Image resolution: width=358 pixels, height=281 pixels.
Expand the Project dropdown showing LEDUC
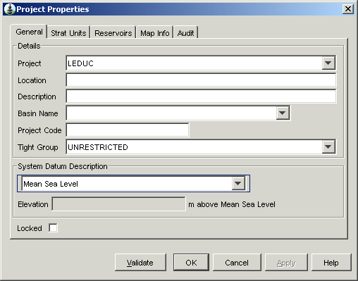(x=328, y=63)
